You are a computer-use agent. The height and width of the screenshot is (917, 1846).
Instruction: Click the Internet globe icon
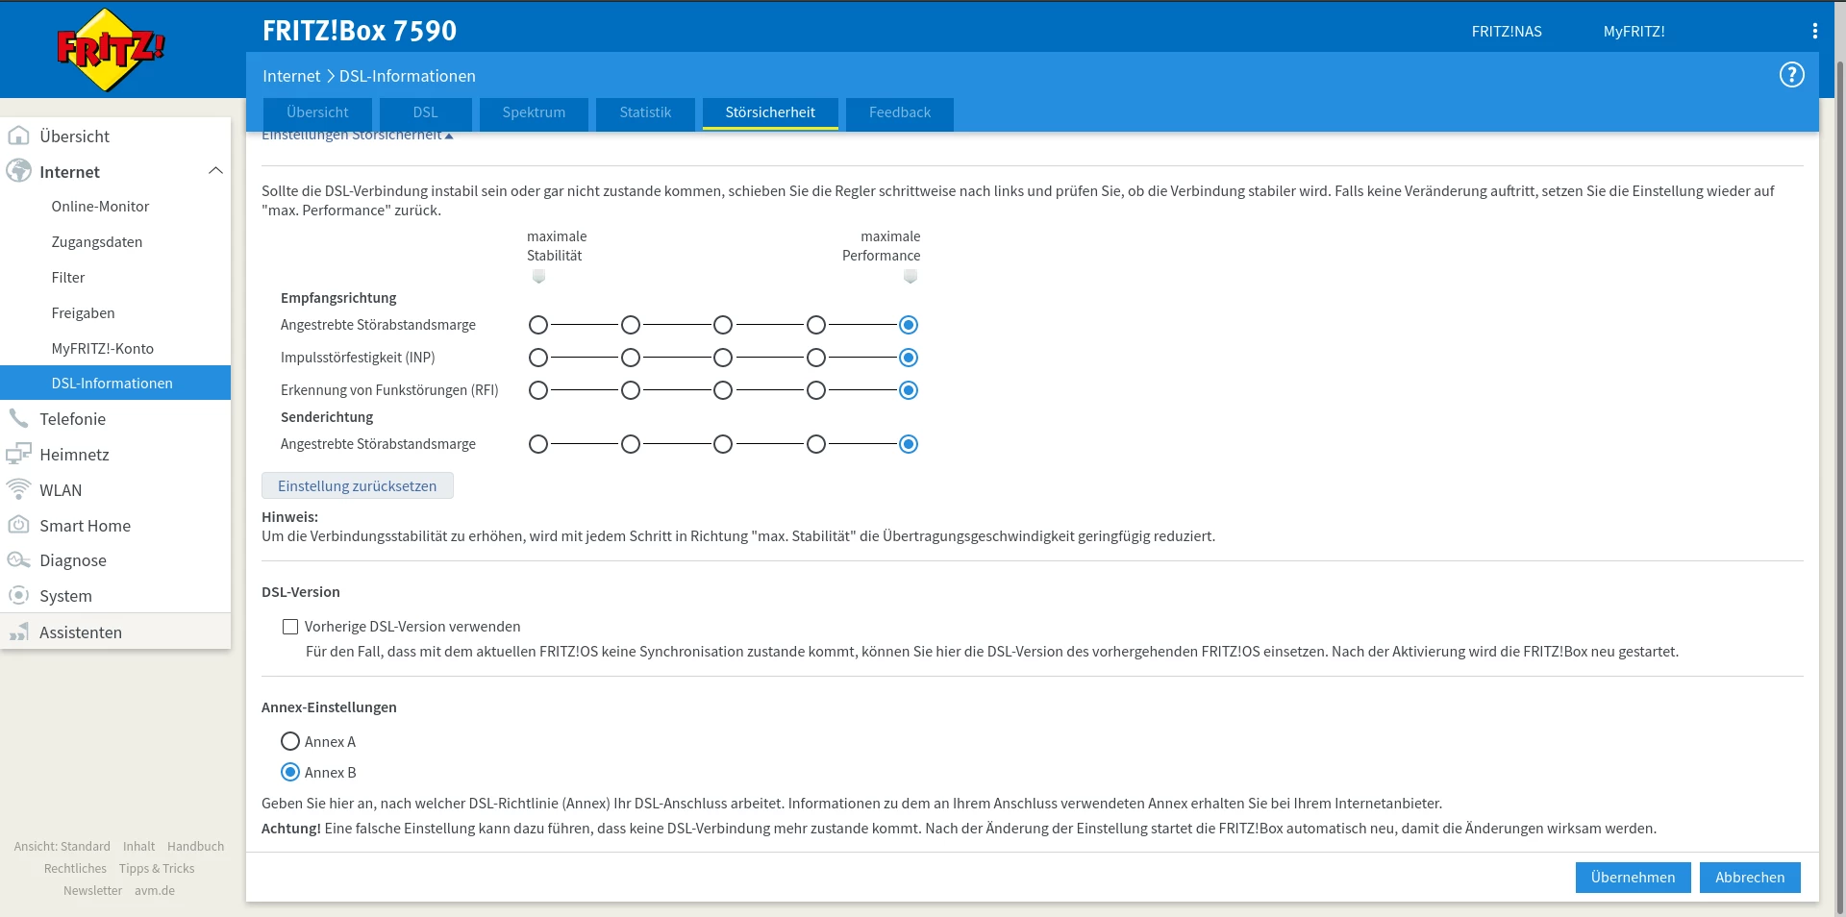point(18,171)
